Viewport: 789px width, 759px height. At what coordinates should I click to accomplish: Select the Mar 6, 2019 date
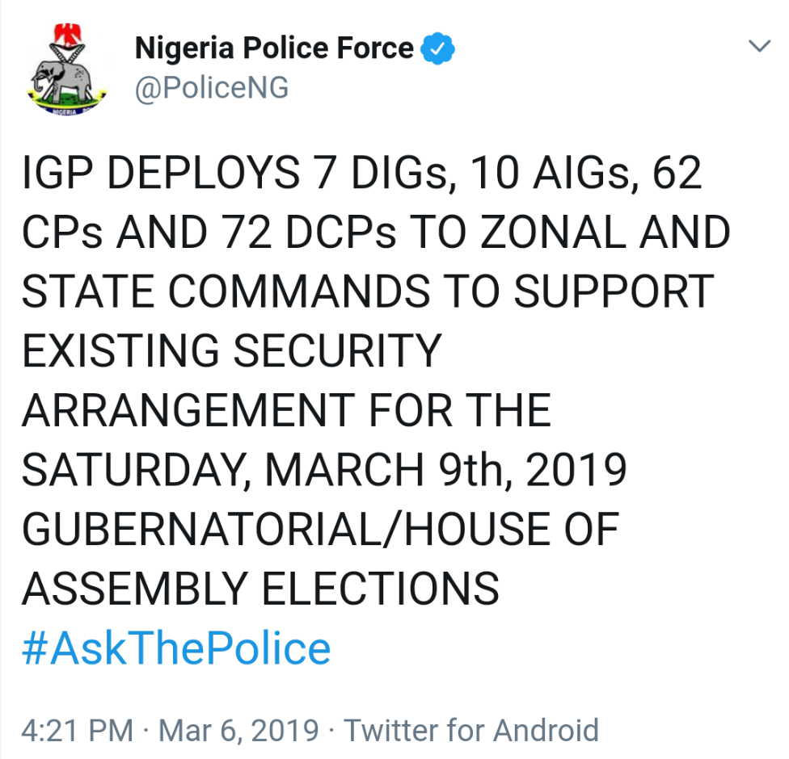click(x=238, y=731)
